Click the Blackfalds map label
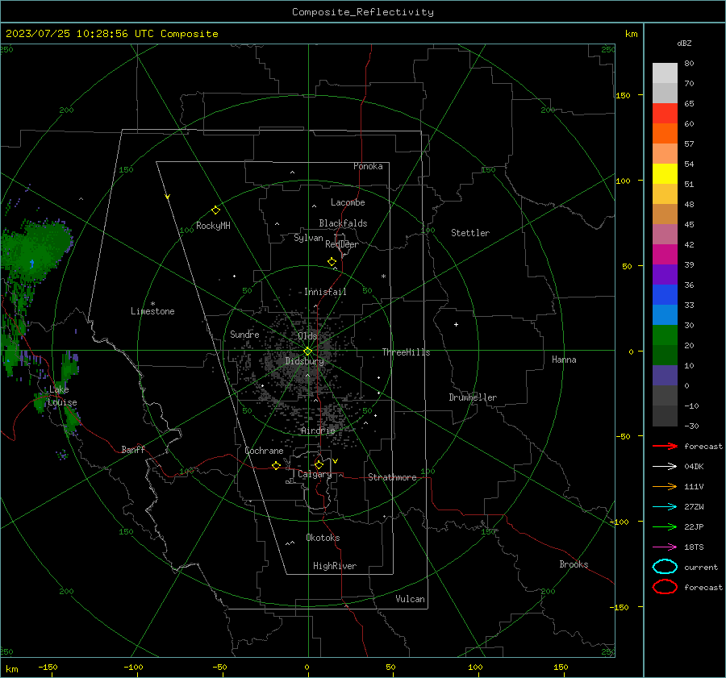The height and width of the screenshot is (678, 726). pos(343,223)
